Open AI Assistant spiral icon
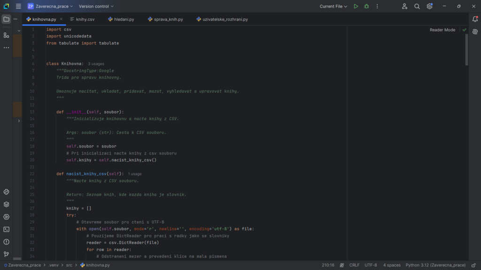This screenshot has width=481, height=270. (475, 31)
